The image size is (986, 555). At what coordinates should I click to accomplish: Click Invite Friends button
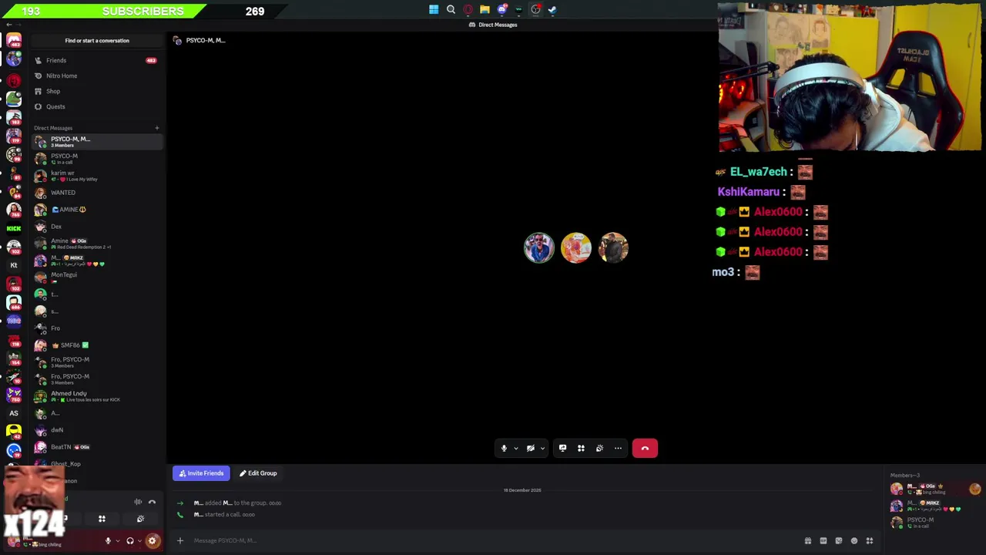pos(201,473)
